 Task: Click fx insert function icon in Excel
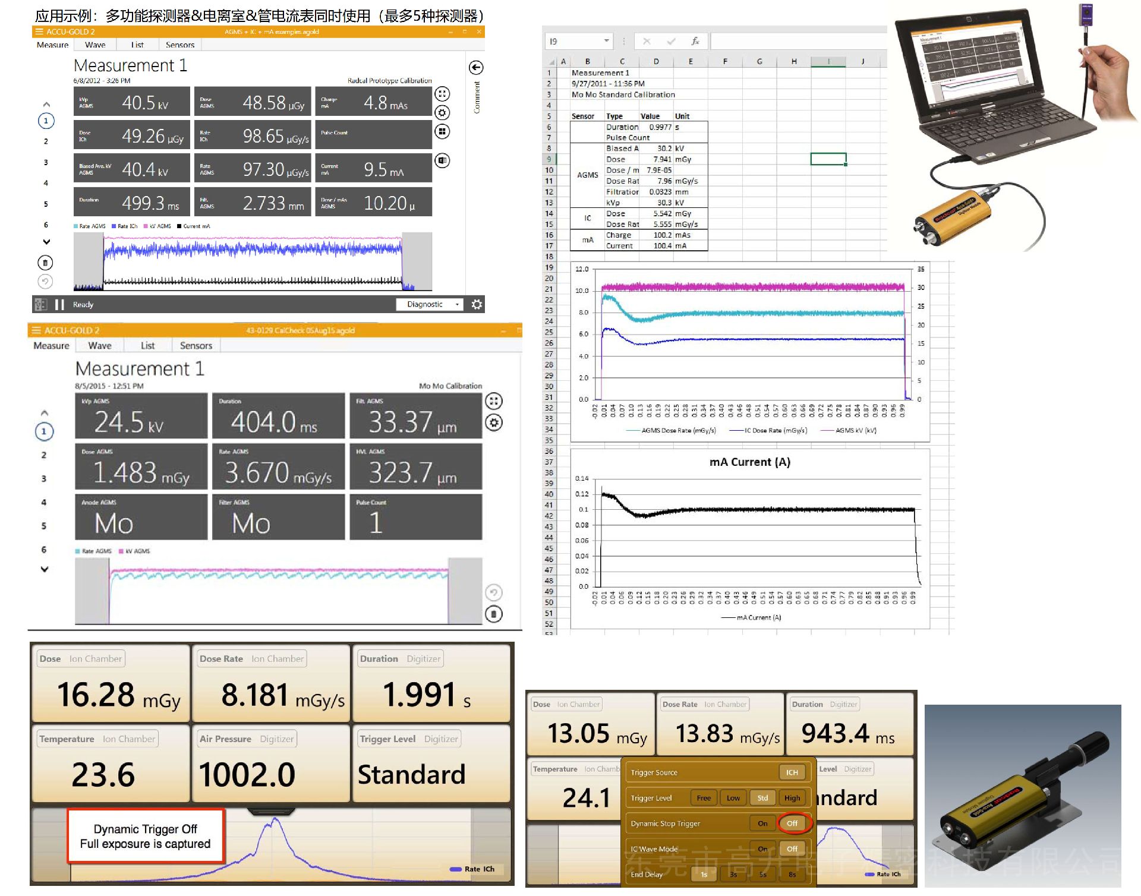click(695, 41)
